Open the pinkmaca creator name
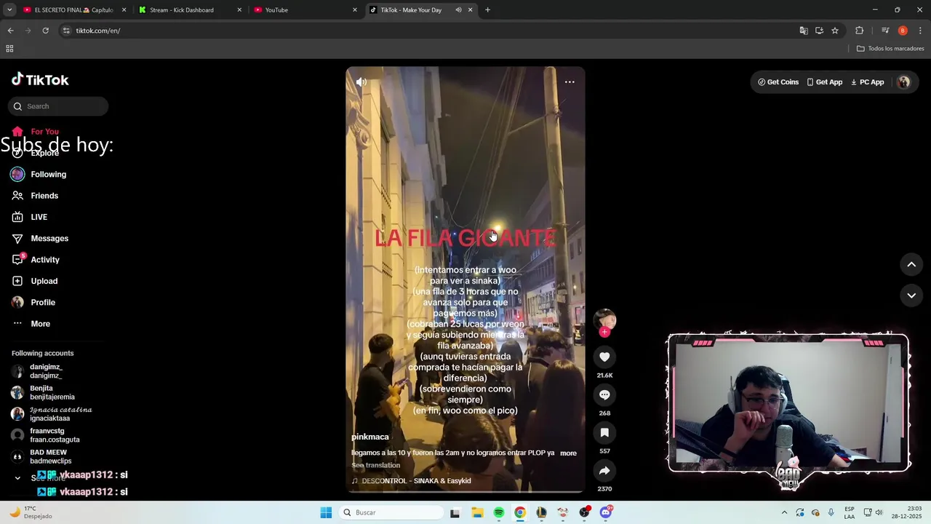Image resolution: width=931 pixels, height=524 pixels. coord(370,437)
